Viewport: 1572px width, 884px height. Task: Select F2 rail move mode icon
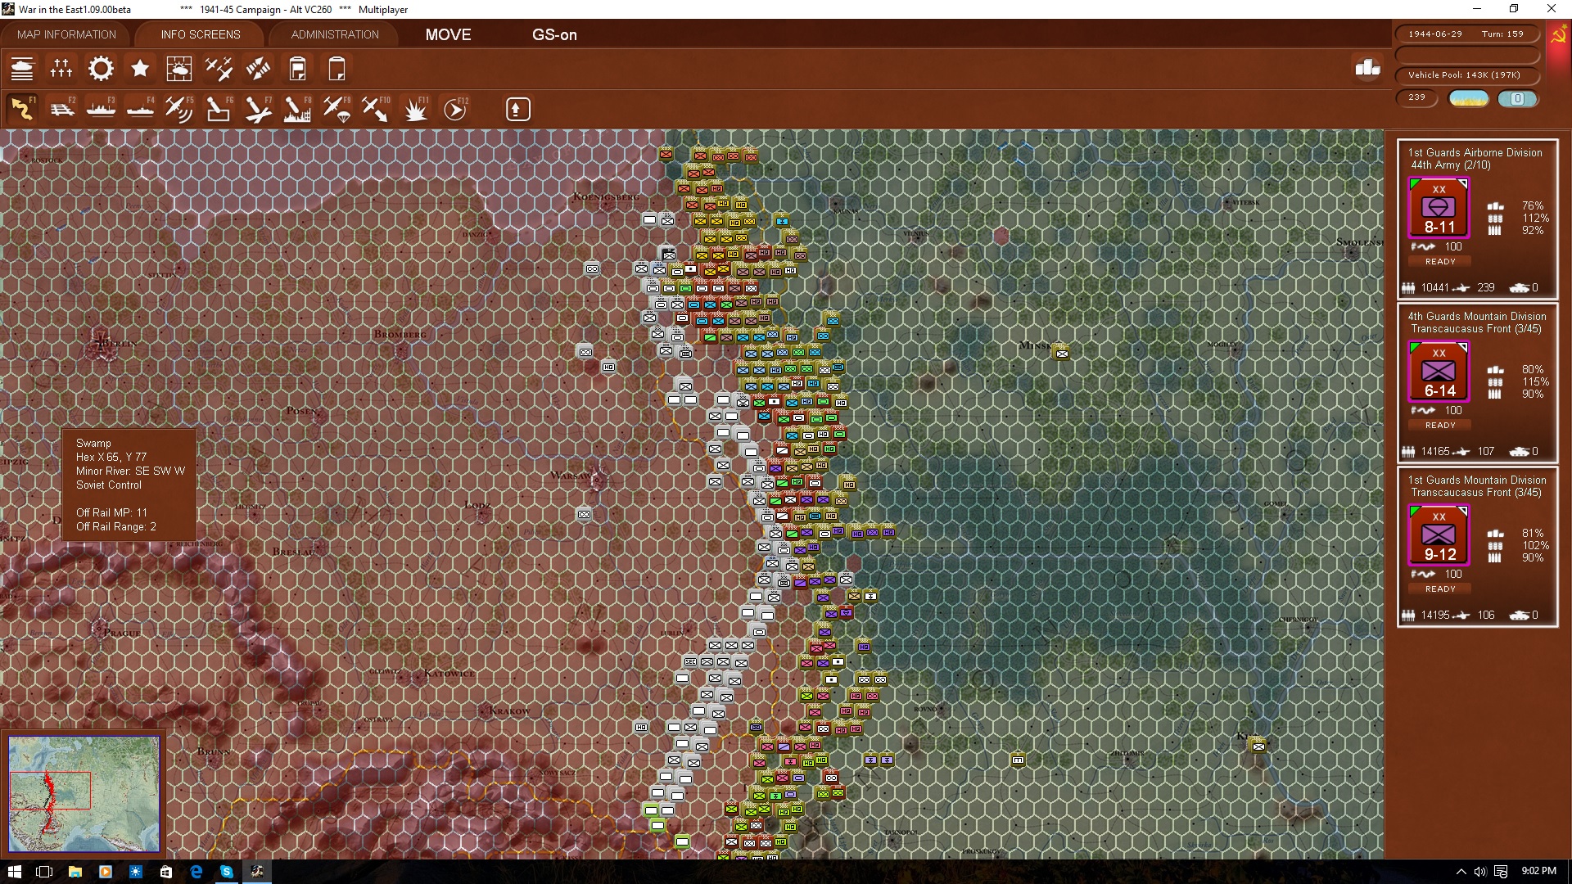click(x=61, y=109)
